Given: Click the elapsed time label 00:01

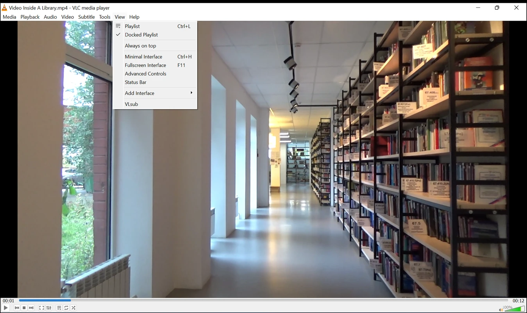Looking at the screenshot, I should tap(8, 300).
